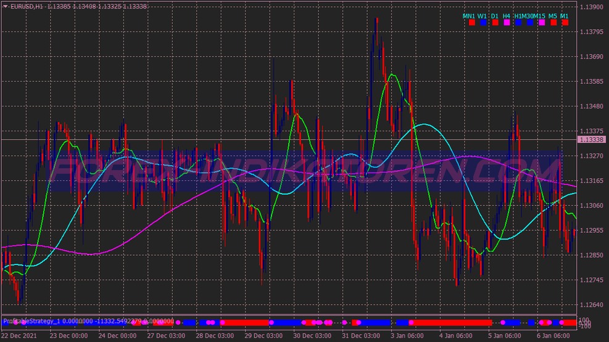Click the 1.12955 price axis label

pos(592,230)
